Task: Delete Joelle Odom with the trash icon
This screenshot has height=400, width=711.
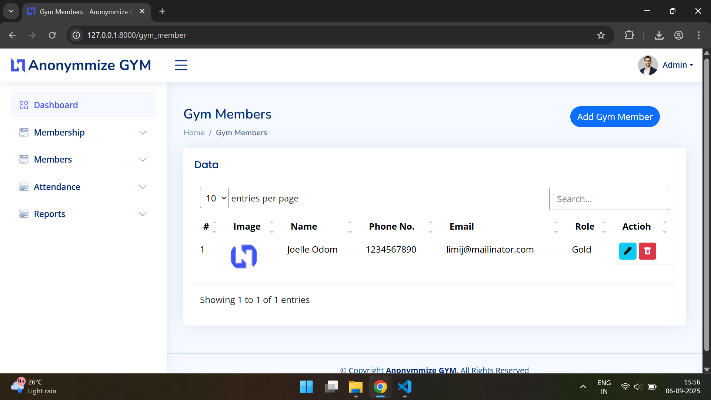Action: point(647,251)
